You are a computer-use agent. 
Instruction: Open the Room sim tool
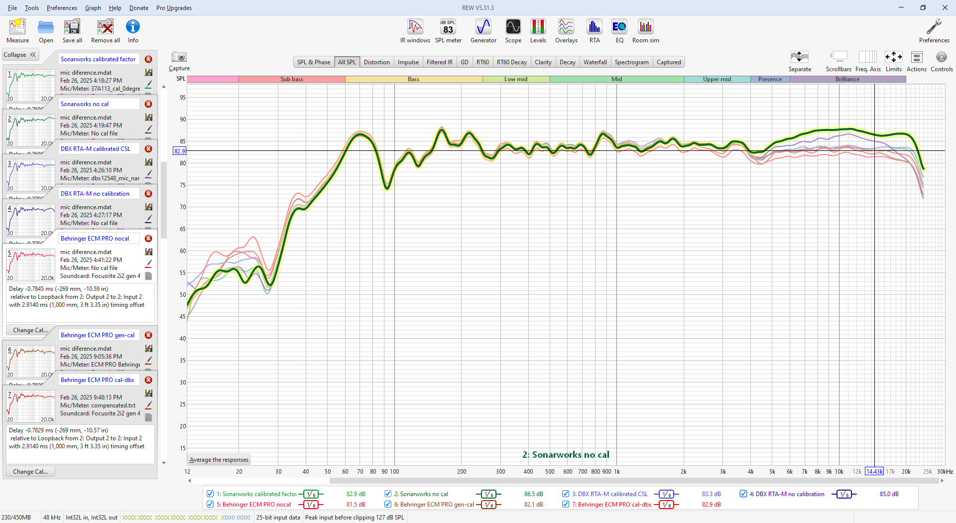[x=646, y=31]
